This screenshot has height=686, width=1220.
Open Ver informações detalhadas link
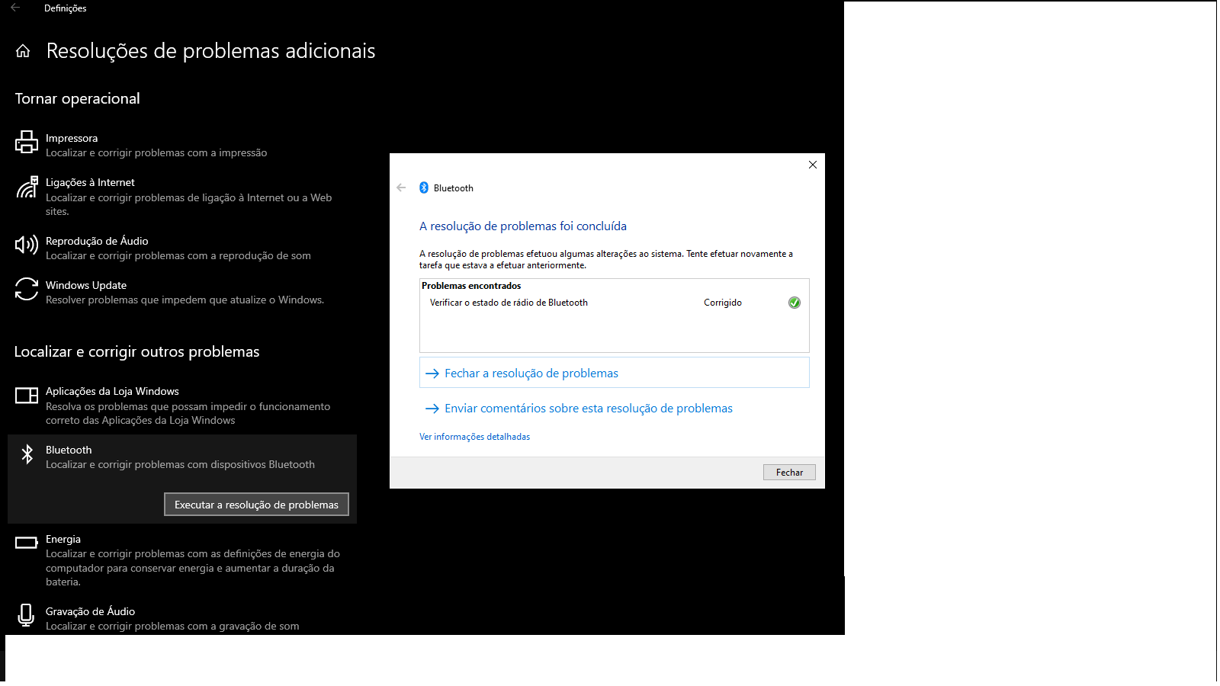coord(474,437)
